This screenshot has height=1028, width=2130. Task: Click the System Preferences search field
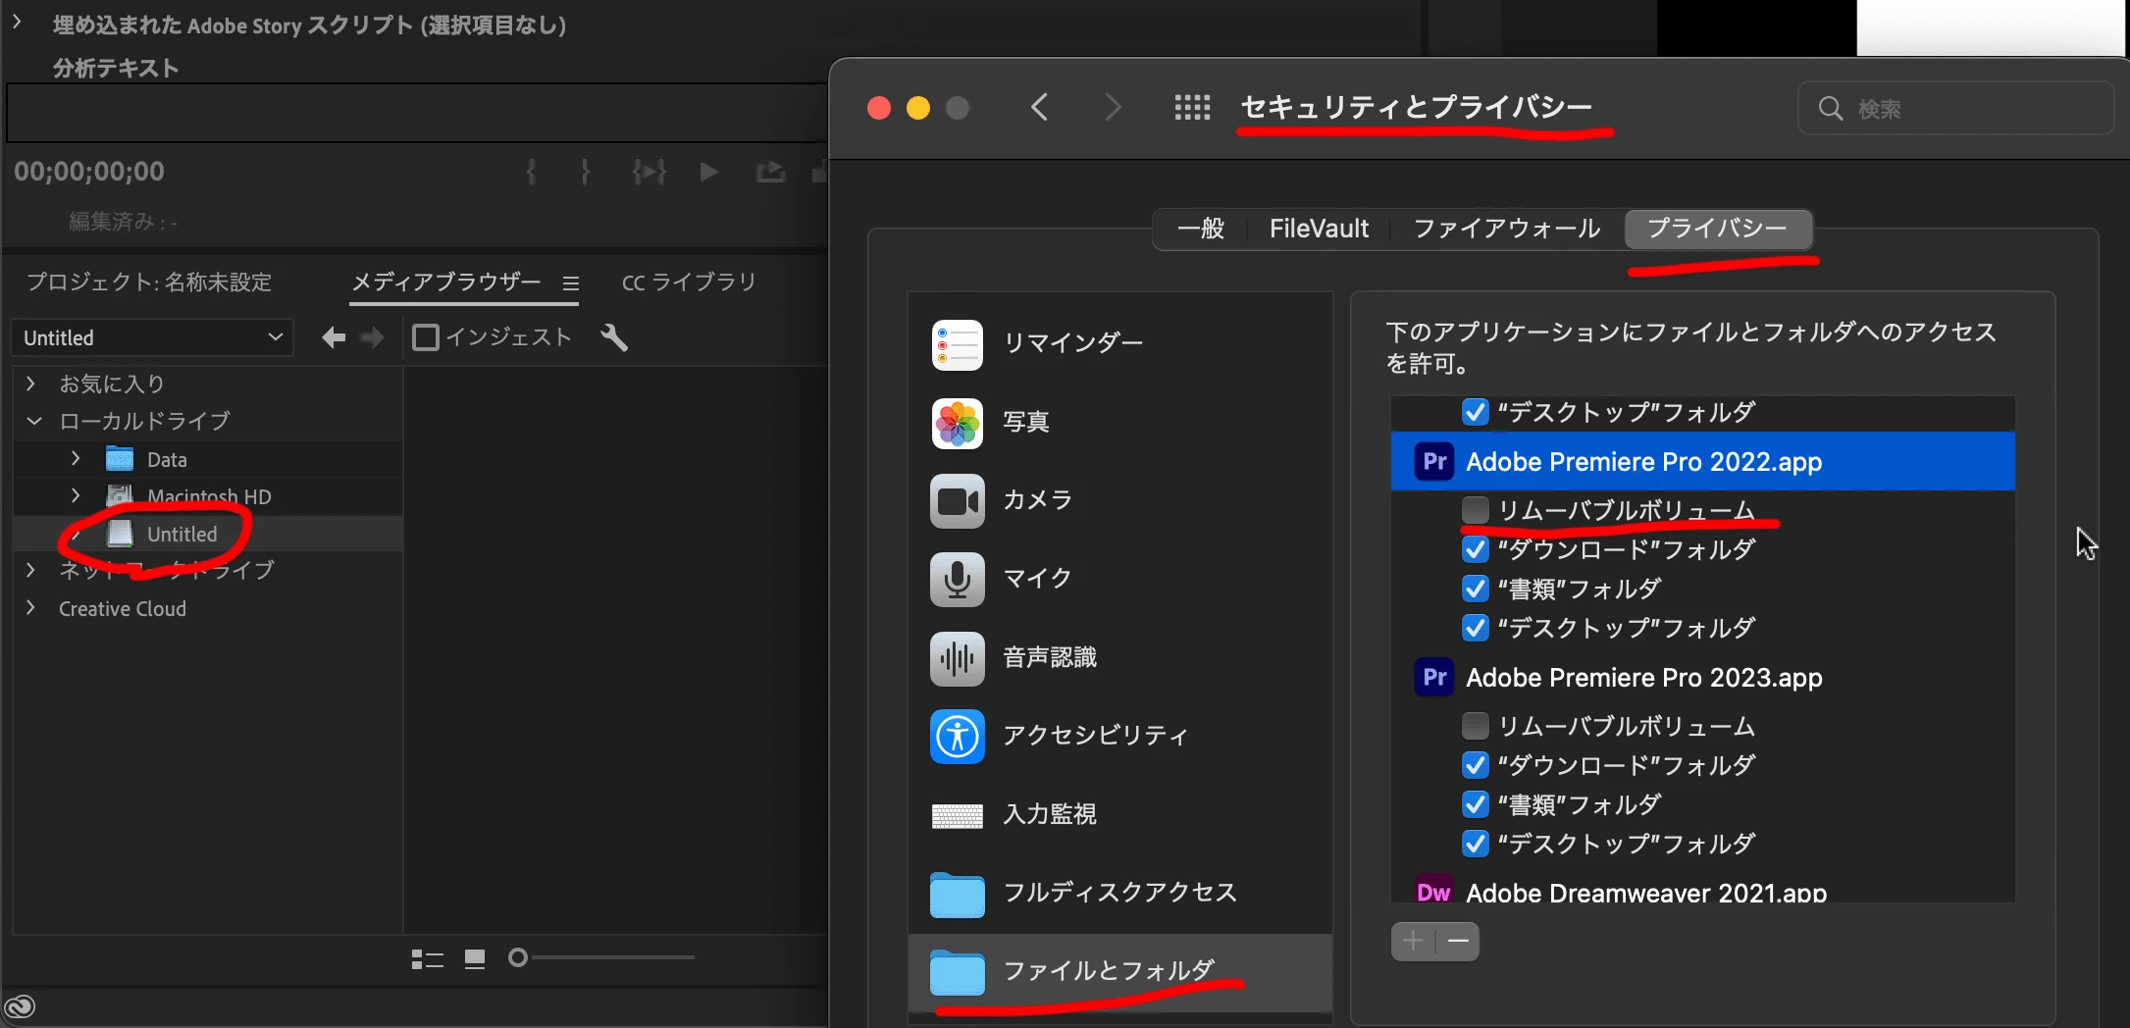tap(1954, 108)
